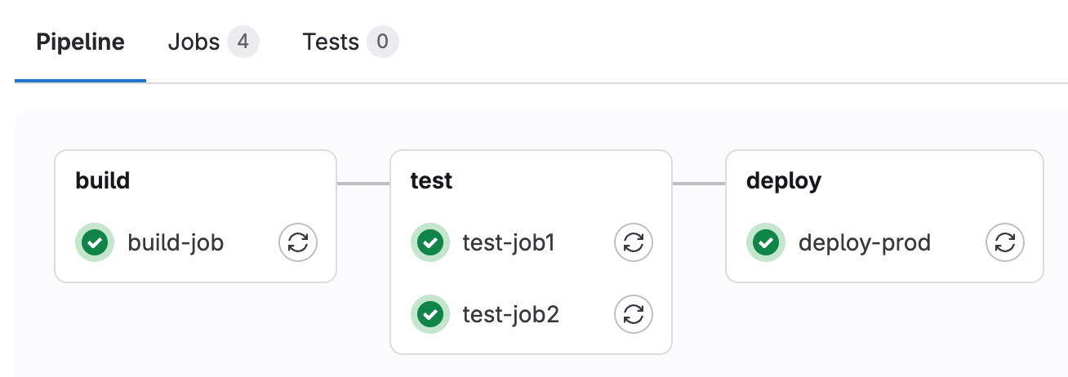This screenshot has width=1068, height=377.
Task: Click deploy-prod passed status icon
Action: 766,242
